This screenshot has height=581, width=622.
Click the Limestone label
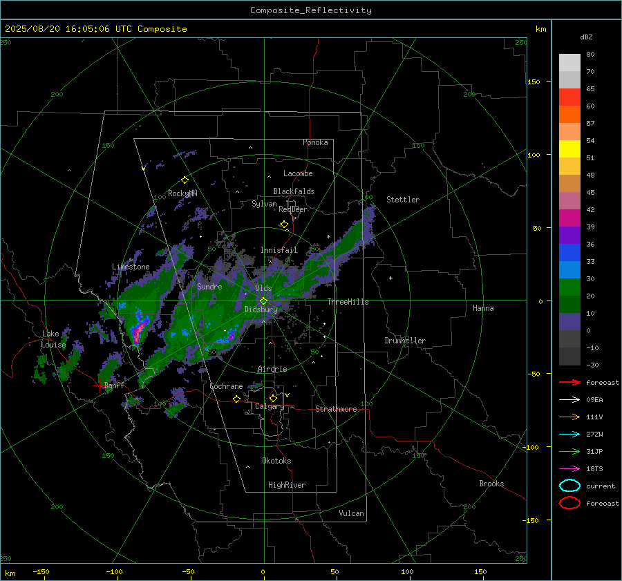131,267
